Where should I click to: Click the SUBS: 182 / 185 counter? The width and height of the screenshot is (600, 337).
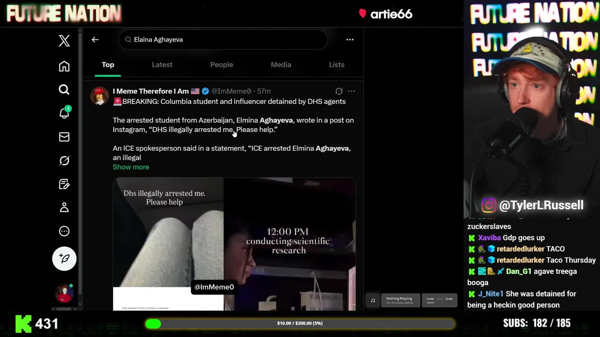click(537, 323)
